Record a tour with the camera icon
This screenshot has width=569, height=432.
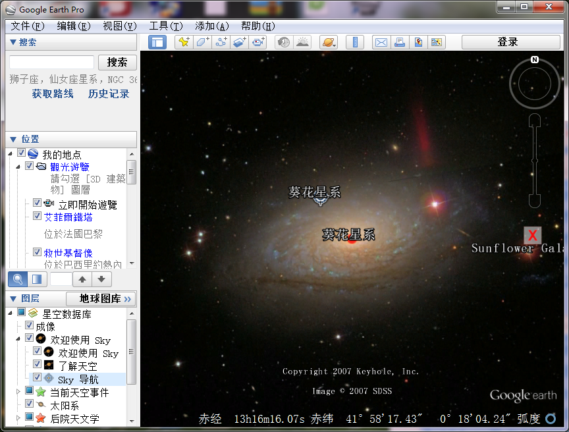258,42
